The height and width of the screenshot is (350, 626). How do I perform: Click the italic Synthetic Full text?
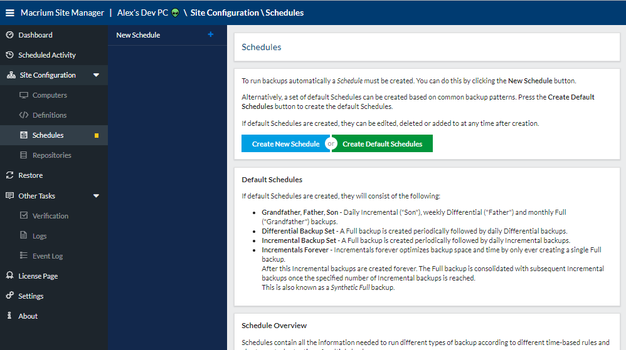[x=350, y=287]
